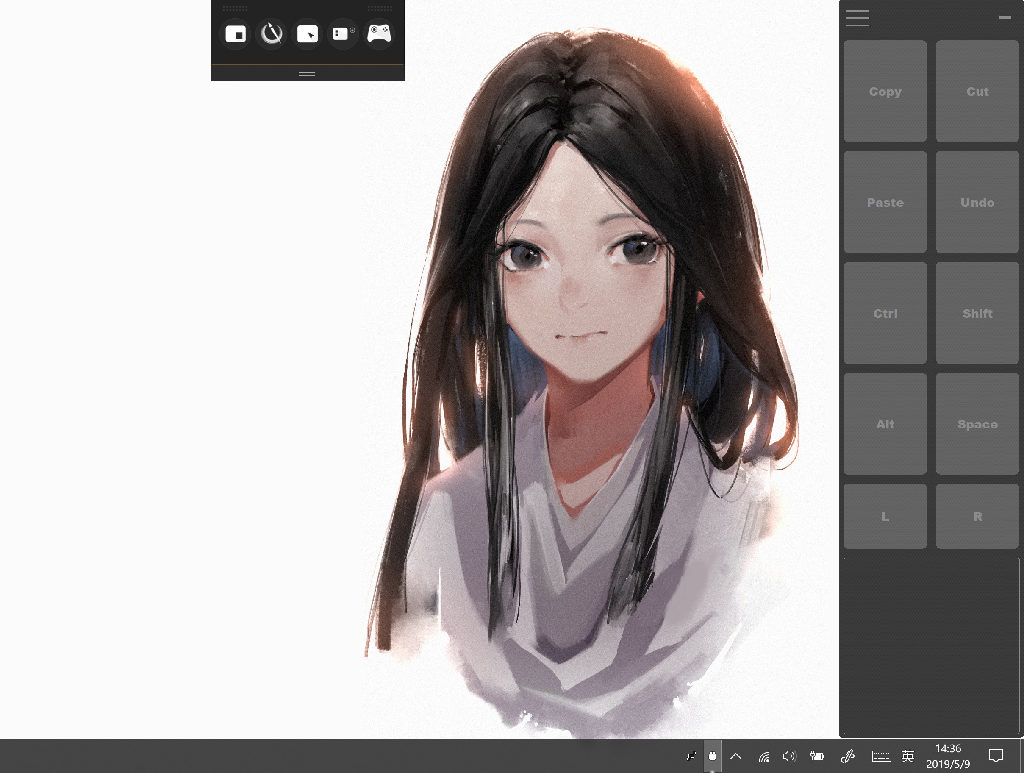1024x773 pixels.
Task: Switch the 英 input language indicator
Action: (x=908, y=756)
